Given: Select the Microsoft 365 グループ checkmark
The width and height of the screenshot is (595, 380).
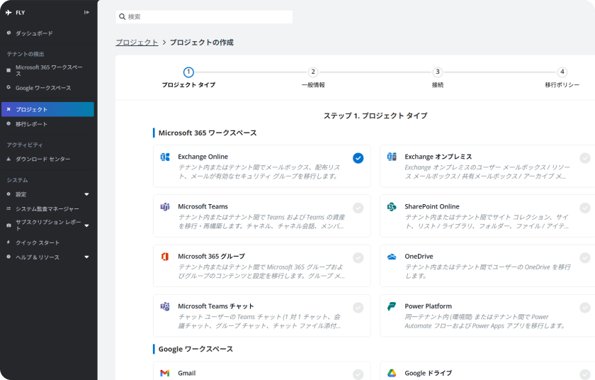Looking at the screenshot, I should [358, 258].
